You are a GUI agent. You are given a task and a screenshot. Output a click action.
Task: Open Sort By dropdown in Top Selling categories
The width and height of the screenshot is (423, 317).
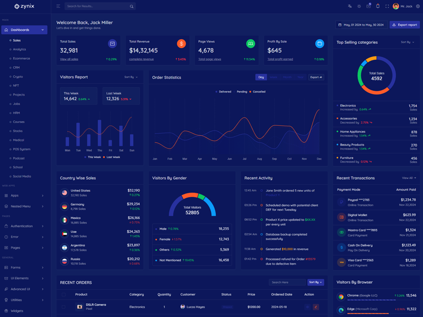(x=407, y=42)
